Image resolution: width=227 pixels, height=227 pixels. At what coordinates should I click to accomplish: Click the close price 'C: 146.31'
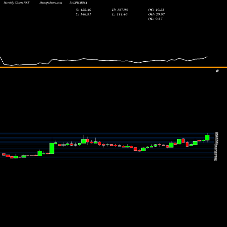[x=83, y=14]
